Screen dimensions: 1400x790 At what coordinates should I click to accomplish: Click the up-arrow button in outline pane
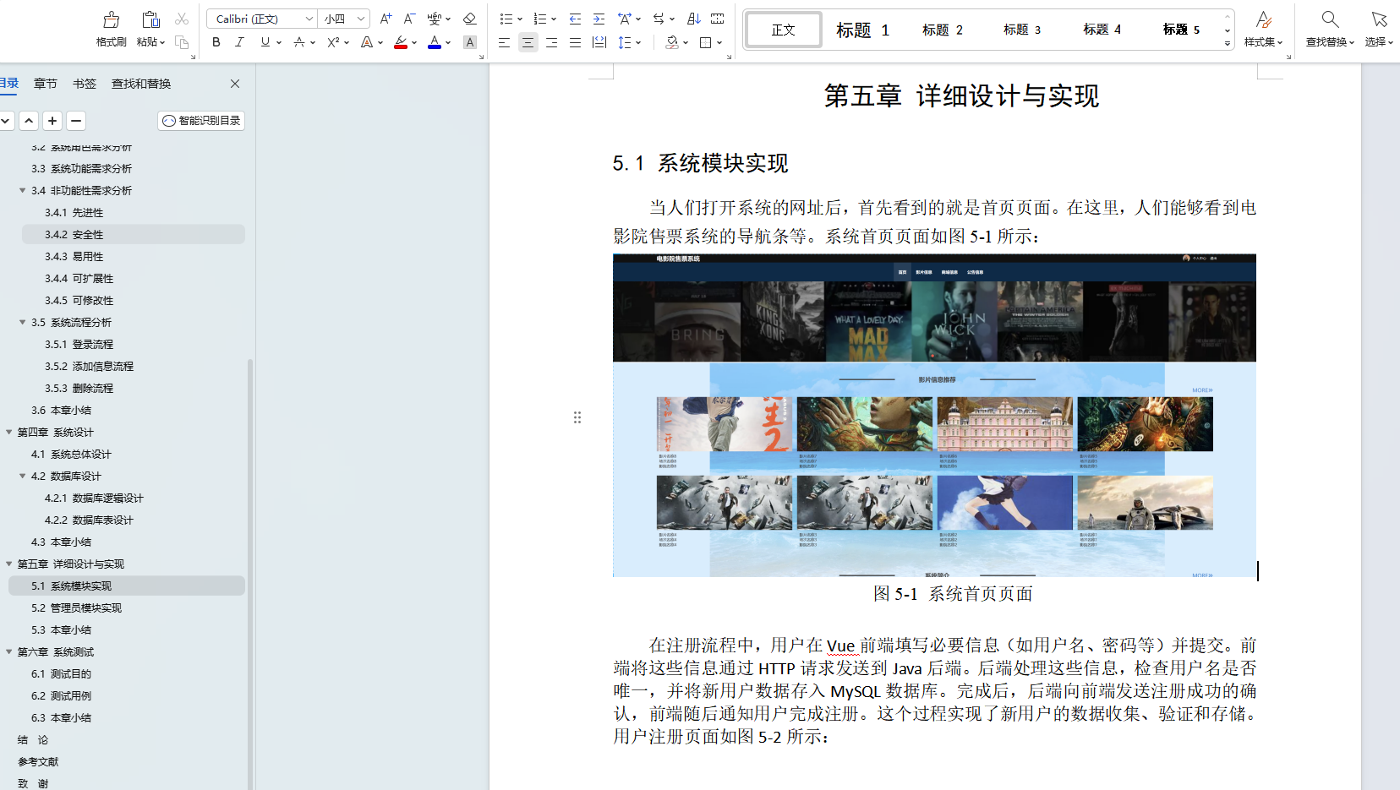tap(29, 121)
